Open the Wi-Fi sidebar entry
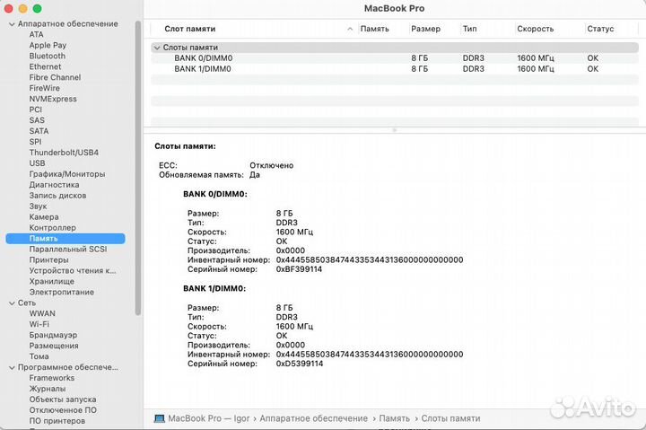Viewport: 646px width, 430px height. (x=39, y=324)
